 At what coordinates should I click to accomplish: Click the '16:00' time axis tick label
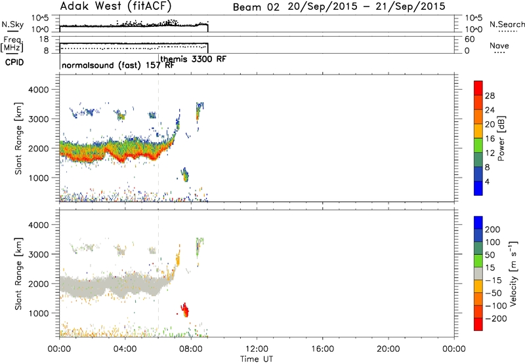(x=322, y=349)
